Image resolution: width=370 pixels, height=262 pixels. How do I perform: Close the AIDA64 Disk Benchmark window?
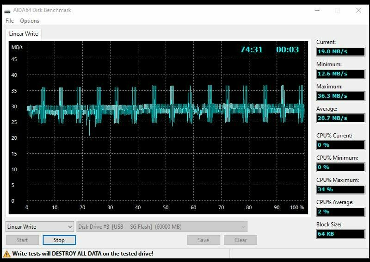coord(358,10)
